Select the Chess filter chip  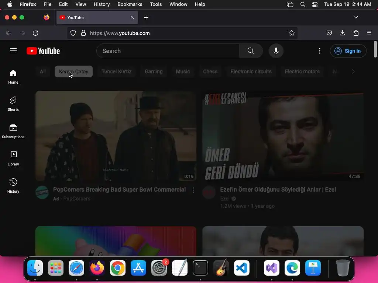coord(210,71)
